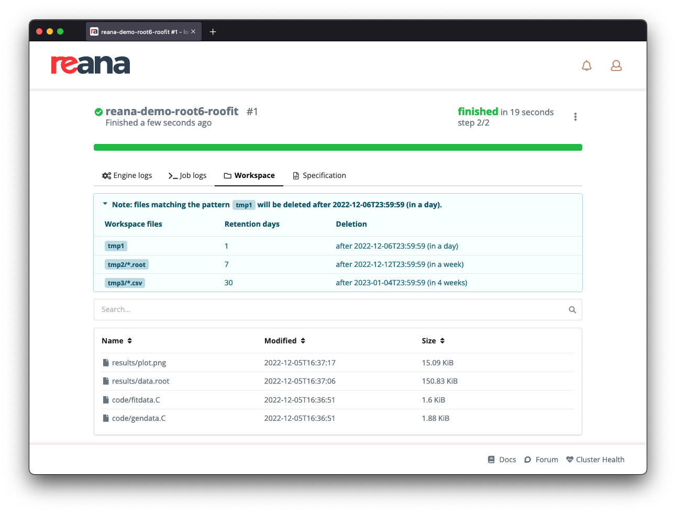
Task: Click the search magnifier icon
Action: (x=572, y=309)
